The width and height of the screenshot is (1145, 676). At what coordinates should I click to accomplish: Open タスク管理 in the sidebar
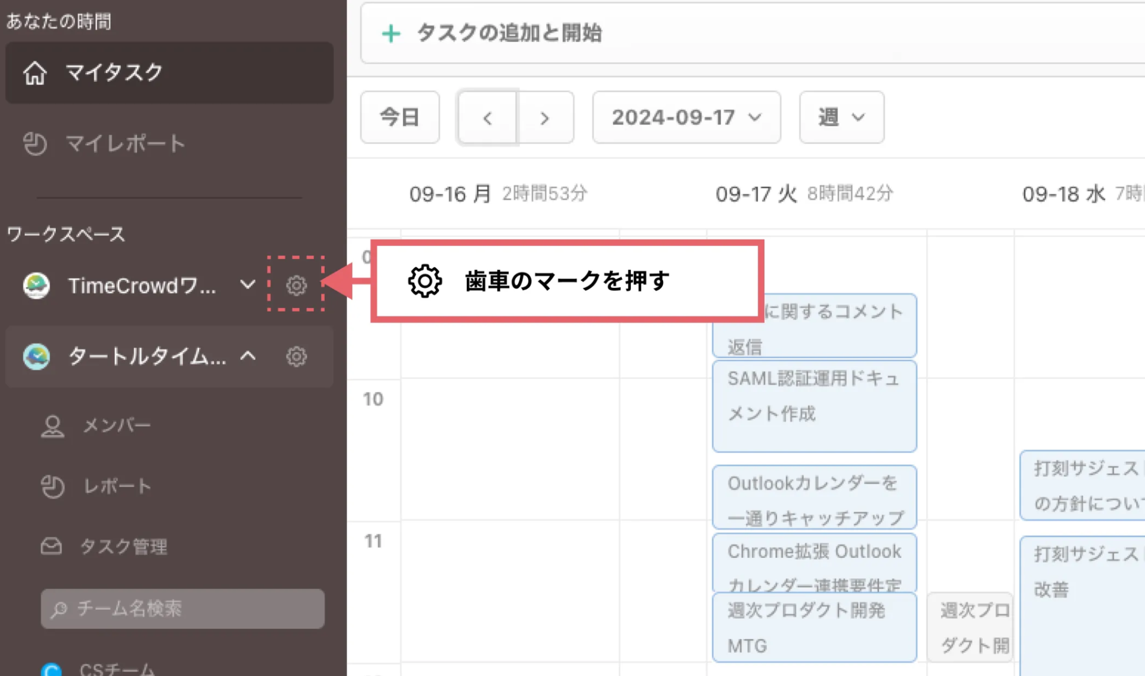[124, 547]
